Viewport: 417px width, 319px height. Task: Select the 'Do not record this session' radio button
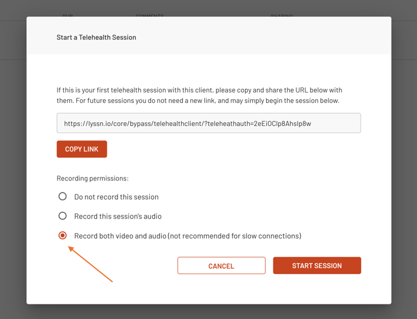click(62, 197)
